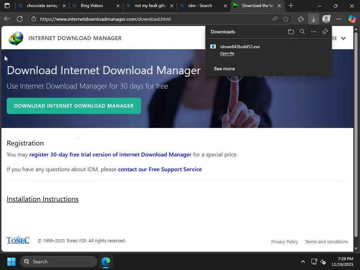The height and width of the screenshot is (270, 360).
Task: Click Download Internet Download Manager button
Action: click(x=74, y=106)
